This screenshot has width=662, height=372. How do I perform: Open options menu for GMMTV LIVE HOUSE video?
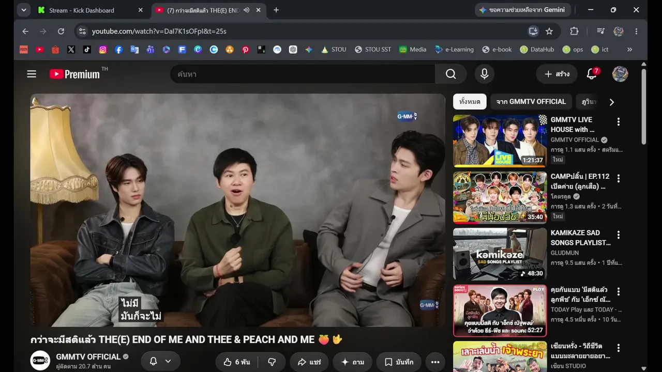(618, 122)
